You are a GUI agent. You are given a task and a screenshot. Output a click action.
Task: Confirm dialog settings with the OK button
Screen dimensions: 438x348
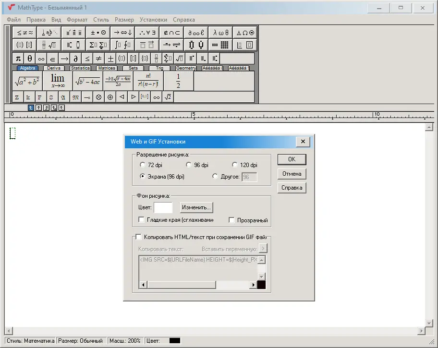[292, 159]
